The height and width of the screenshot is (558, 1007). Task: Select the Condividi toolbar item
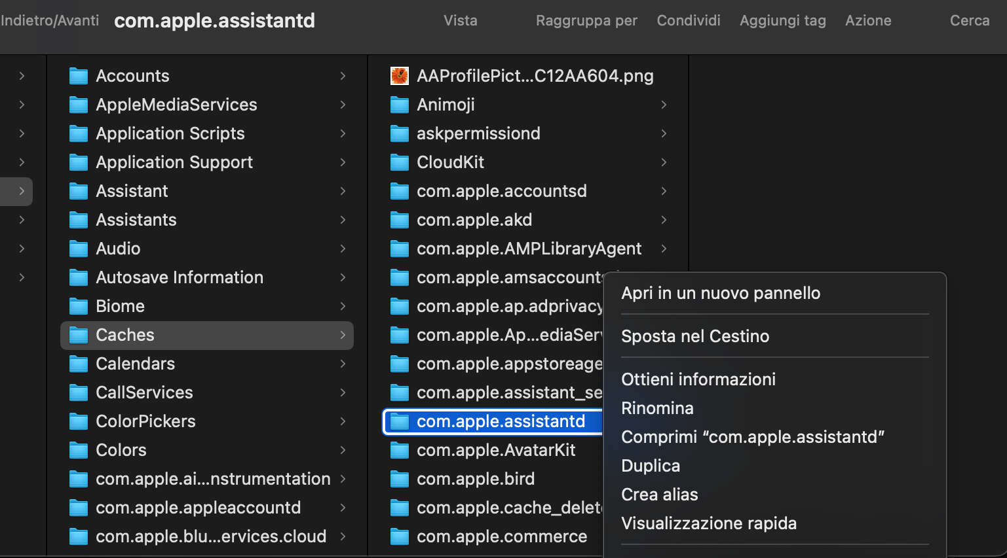pos(688,20)
